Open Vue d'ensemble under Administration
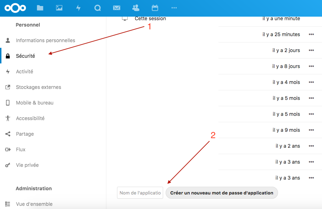This screenshot has width=322, height=209. [34, 204]
